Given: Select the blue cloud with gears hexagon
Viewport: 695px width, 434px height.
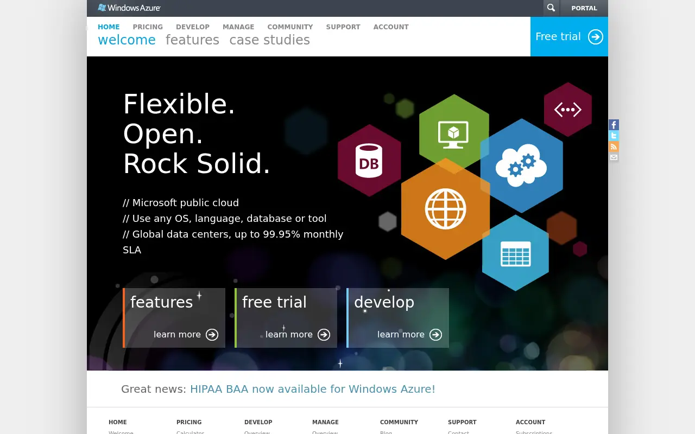Looking at the screenshot, I should [521, 165].
